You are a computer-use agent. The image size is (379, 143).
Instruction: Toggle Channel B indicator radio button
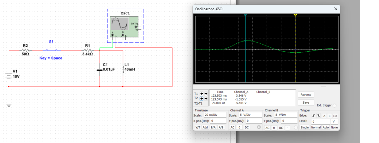pyautogui.click(x=296, y=128)
